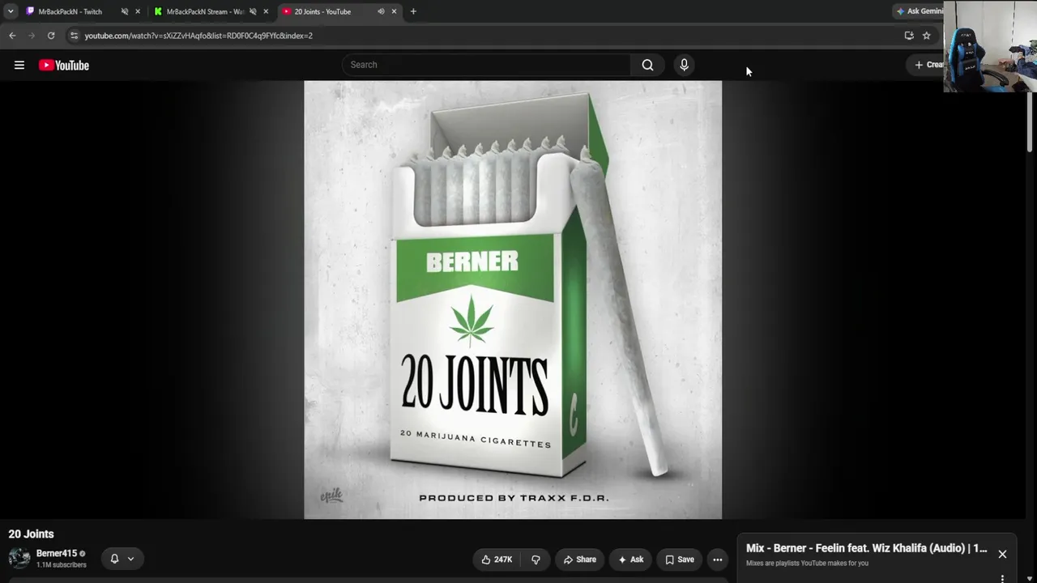The width and height of the screenshot is (1037, 583).
Task: Mute the YouTube tab via speaker icon
Action: 381,11
